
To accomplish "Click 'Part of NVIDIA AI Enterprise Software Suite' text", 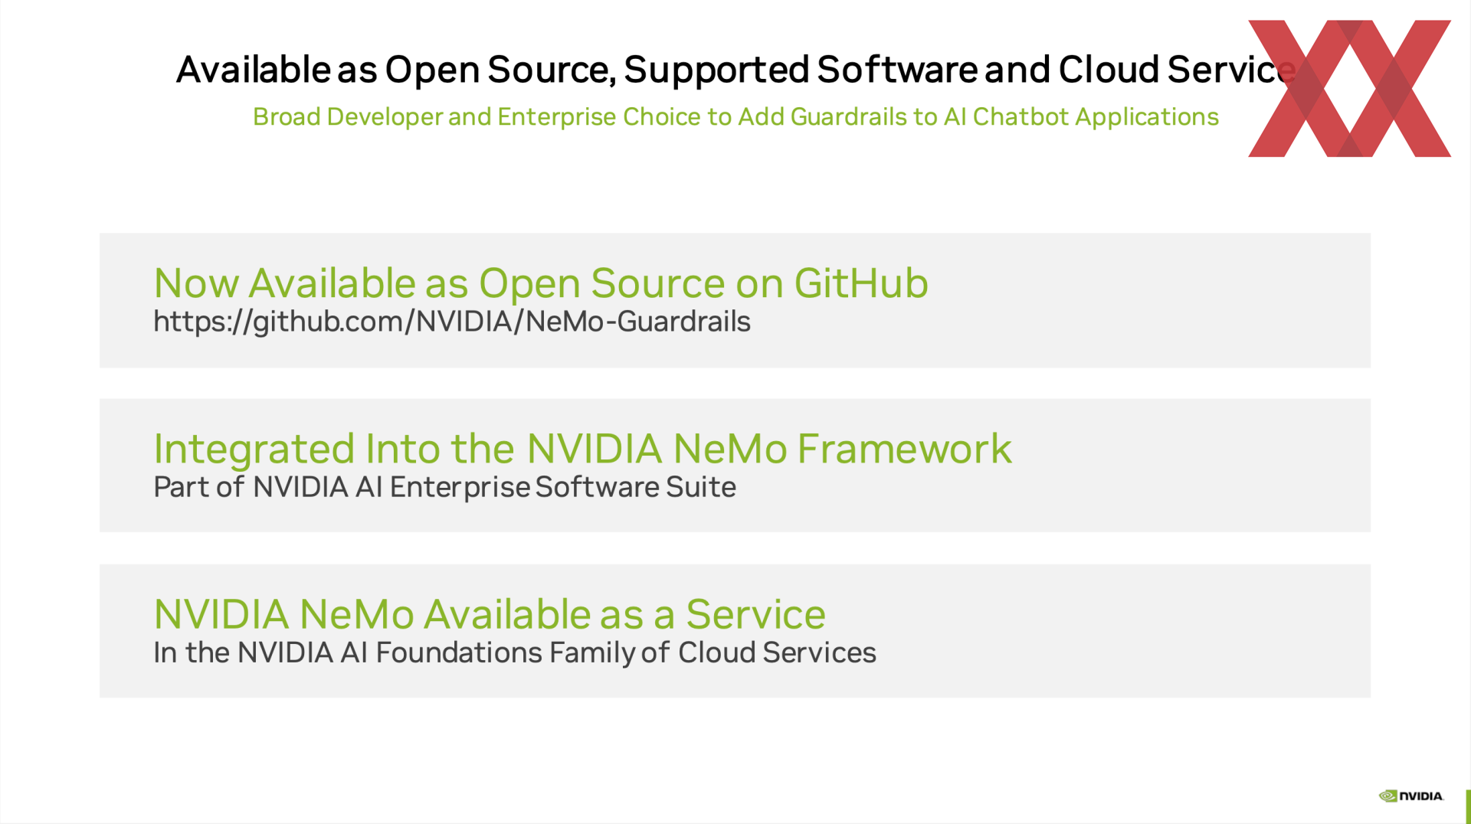I will (444, 487).
